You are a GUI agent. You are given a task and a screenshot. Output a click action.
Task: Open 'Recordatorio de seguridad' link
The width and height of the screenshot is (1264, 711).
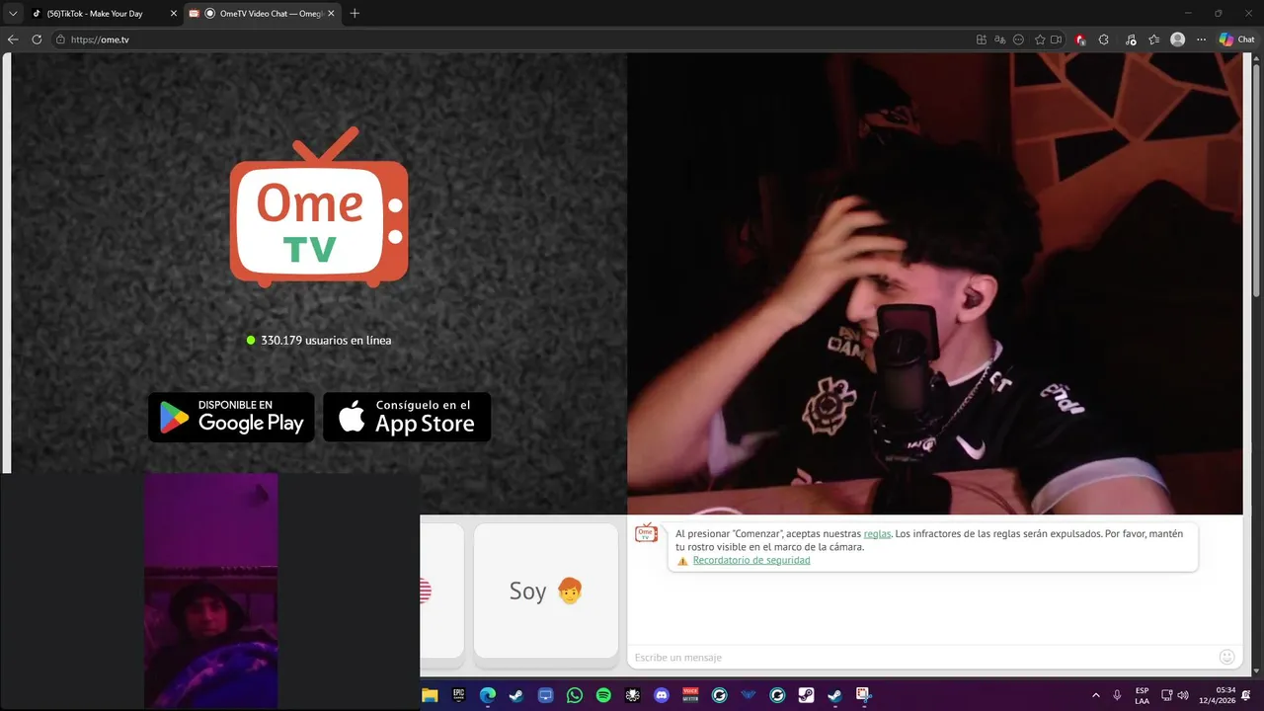coord(750,560)
